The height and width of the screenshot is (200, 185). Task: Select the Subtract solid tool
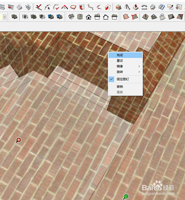click(42, 17)
